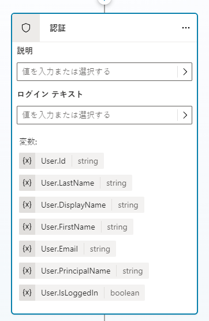Viewport: 209px width, 321px height.
Task: Click the {x} icon beside User.LastName
Action: [x=27, y=183]
